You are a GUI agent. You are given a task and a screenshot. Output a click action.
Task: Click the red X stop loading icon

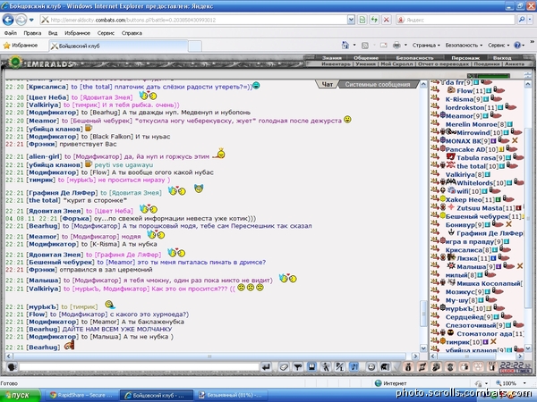click(387, 20)
